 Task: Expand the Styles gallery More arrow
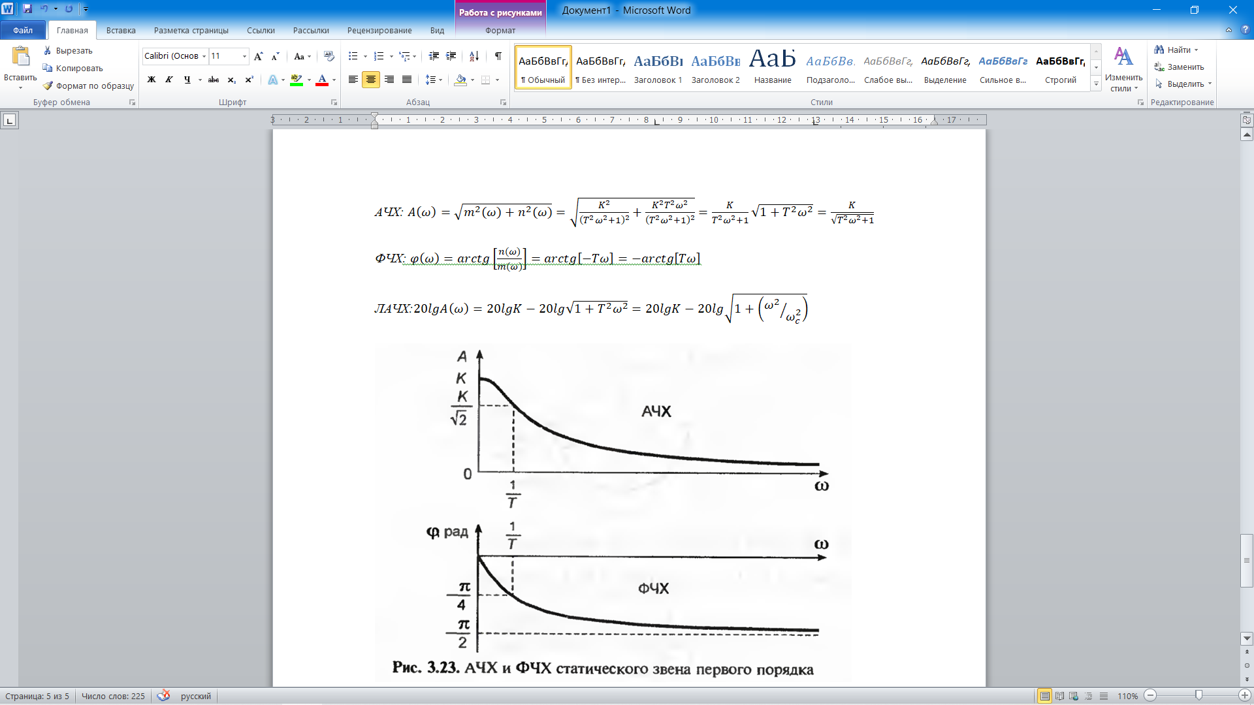point(1096,84)
